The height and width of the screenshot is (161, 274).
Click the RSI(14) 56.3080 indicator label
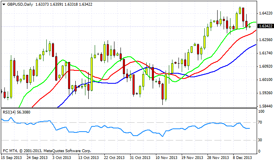tap(17, 112)
